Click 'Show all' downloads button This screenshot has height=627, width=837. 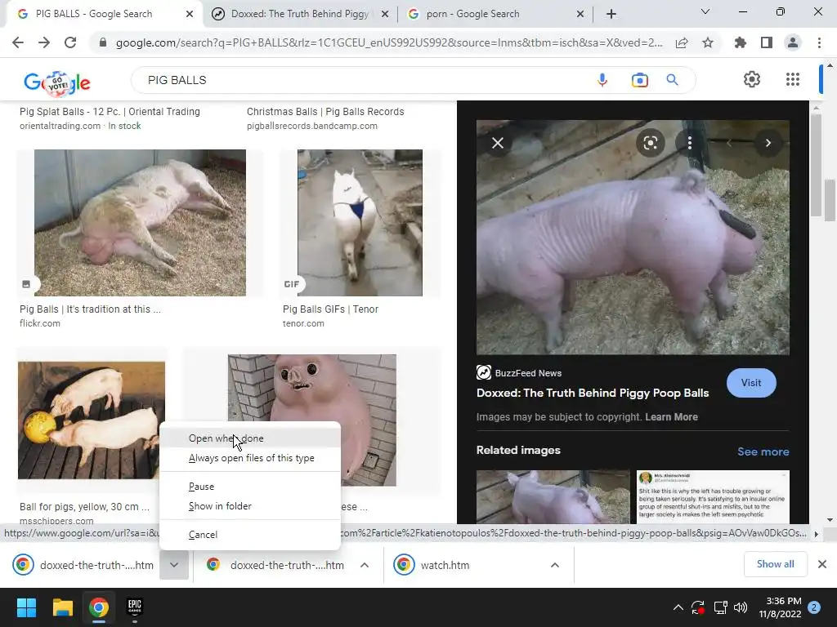tap(775, 564)
